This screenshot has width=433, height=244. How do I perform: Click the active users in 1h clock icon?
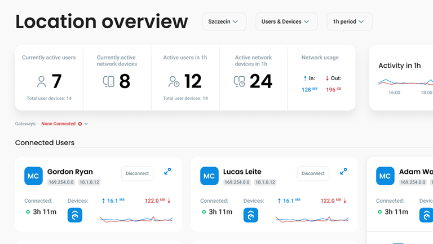(174, 82)
